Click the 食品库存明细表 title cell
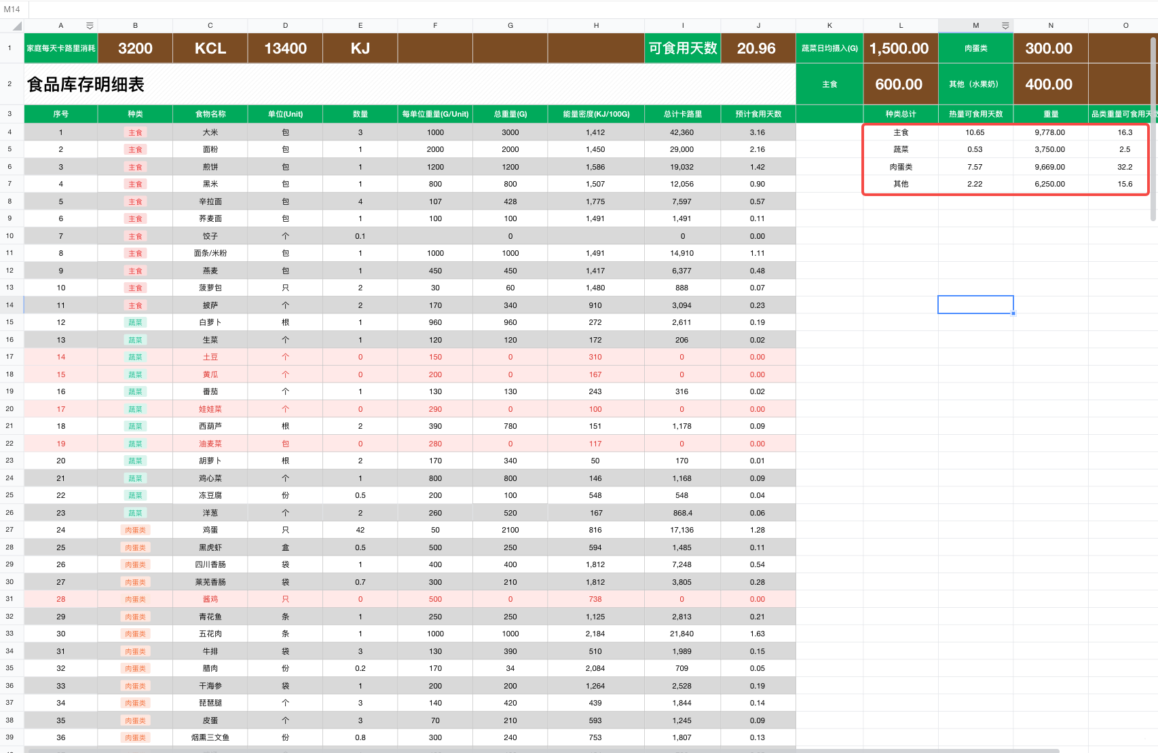 pyautogui.click(x=86, y=85)
